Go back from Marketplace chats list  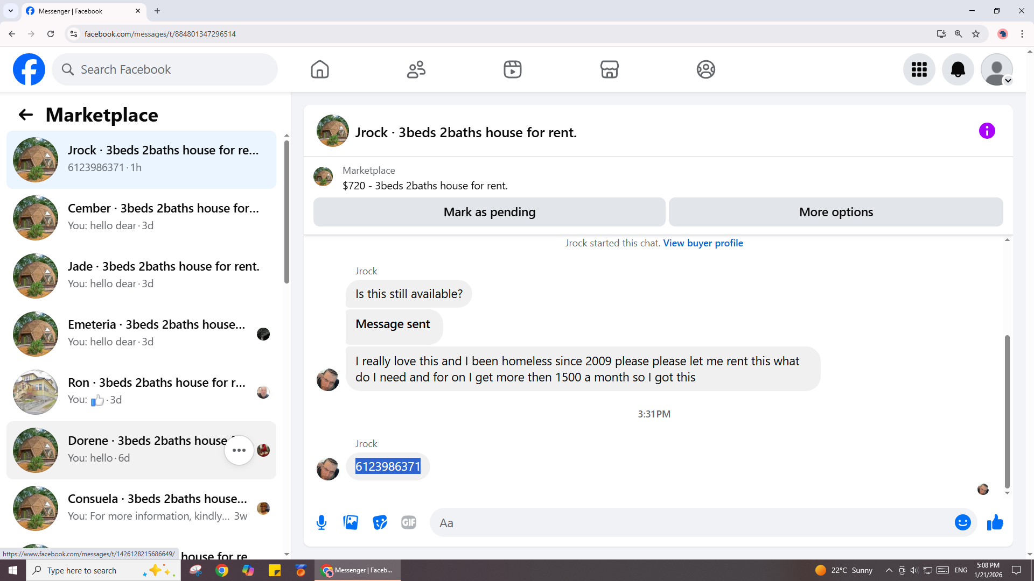[25, 115]
